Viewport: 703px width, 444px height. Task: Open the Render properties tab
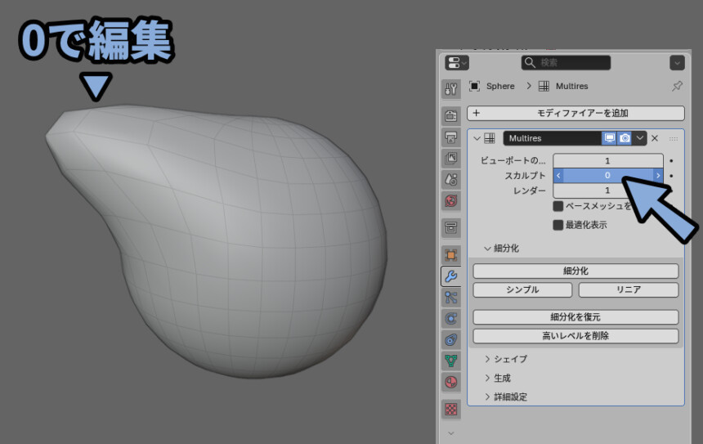coord(451,115)
